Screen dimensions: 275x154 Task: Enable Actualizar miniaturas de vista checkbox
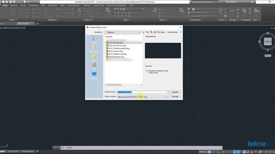click(147, 71)
